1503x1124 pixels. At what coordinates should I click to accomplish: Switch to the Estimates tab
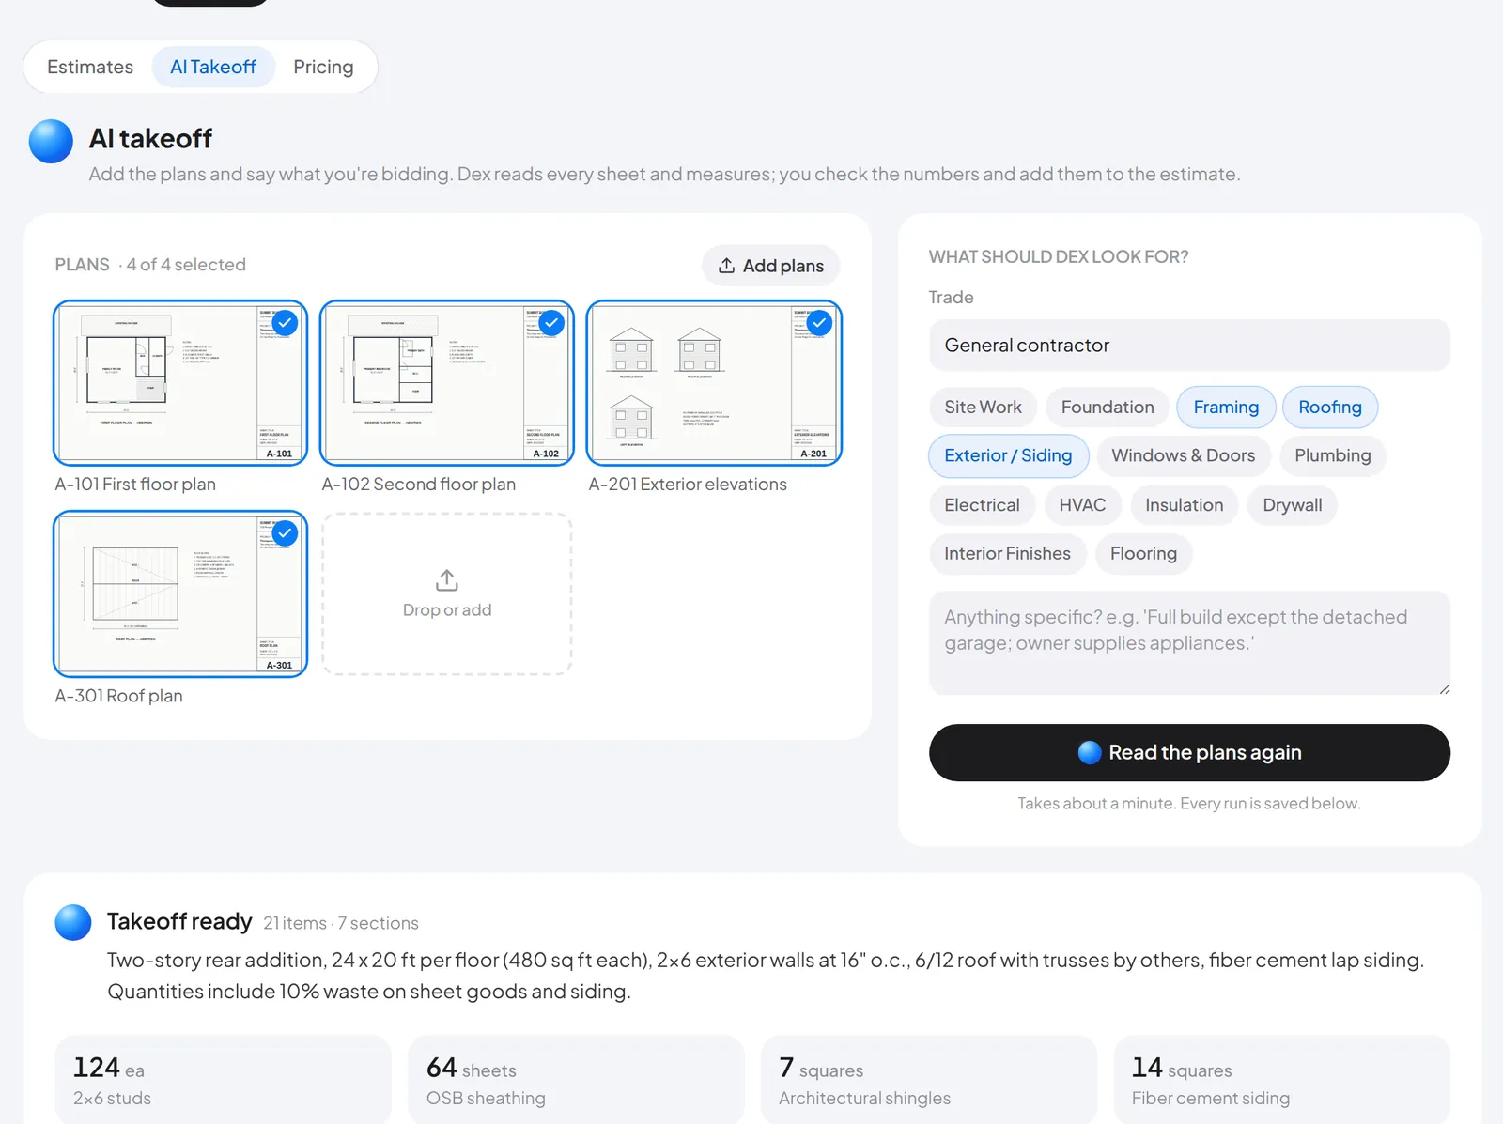90,67
